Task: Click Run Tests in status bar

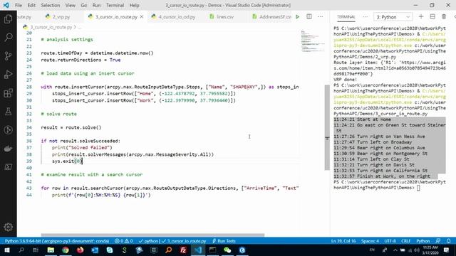Action: coord(224,241)
